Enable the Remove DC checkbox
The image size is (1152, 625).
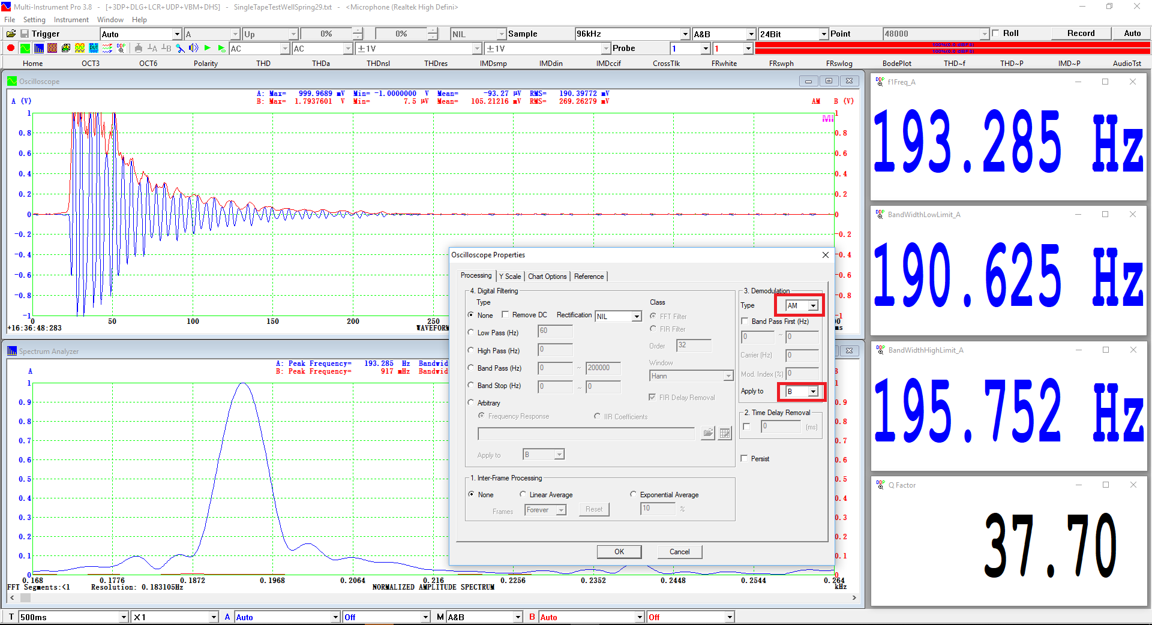pyautogui.click(x=505, y=315)
